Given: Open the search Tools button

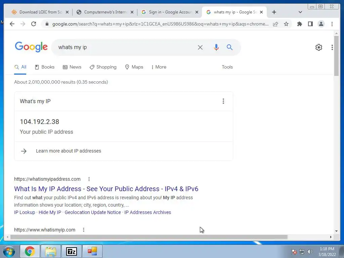Looking at the screenshot, I should tap(227, 67).
